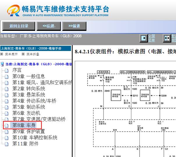176x157 pixels.
Task: Open 第10章 车辆控制系统
Action: (35, 137)
